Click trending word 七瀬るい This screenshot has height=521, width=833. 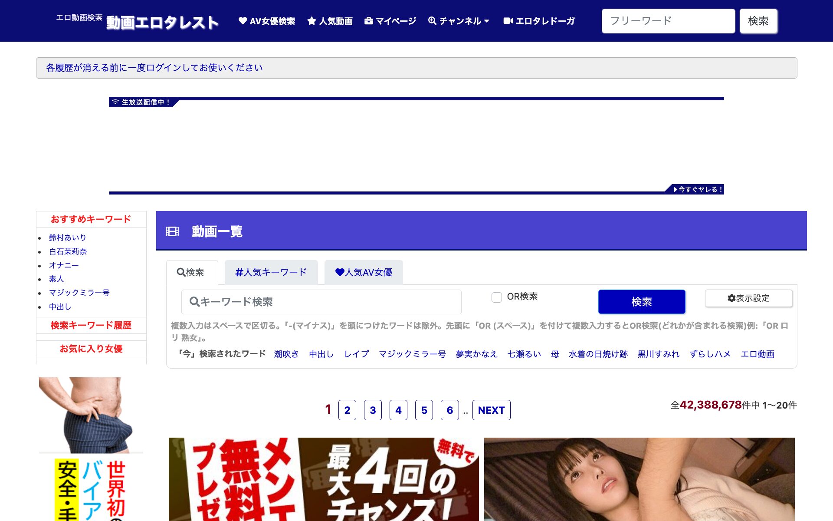[524, 354]
